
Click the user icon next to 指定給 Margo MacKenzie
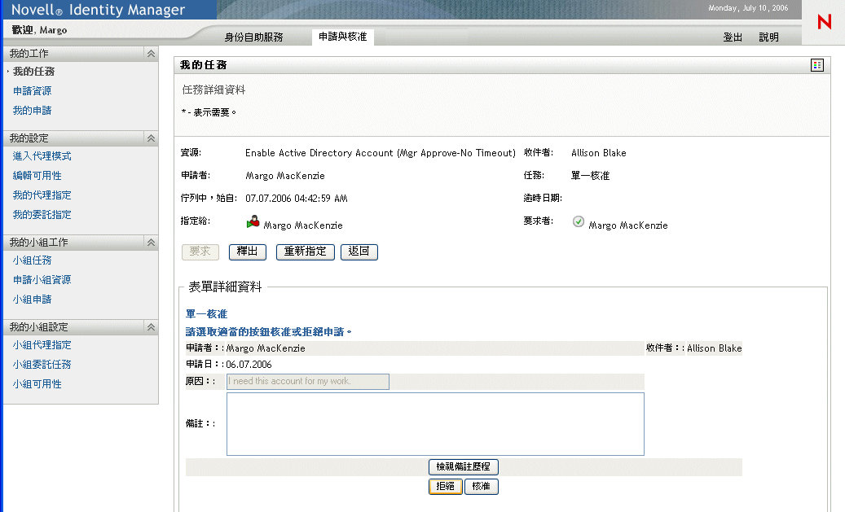[x=253, y=222]
